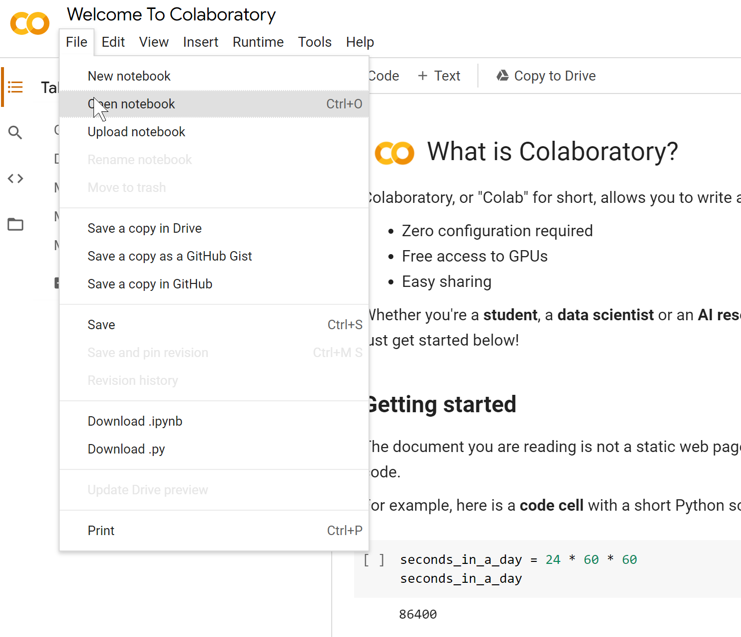741x637 pixels.
Task: Click the Free access to GPUs bullet
Action: tap(474, 256)
